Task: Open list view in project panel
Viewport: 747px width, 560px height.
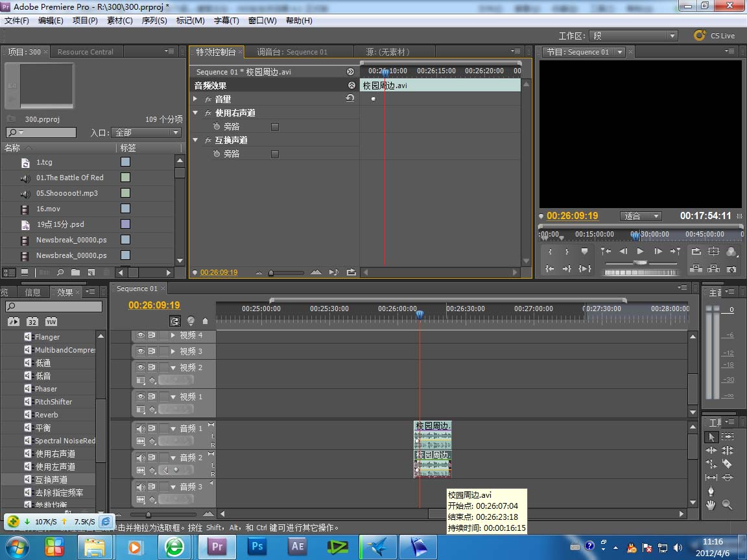Action: point(10,272)
